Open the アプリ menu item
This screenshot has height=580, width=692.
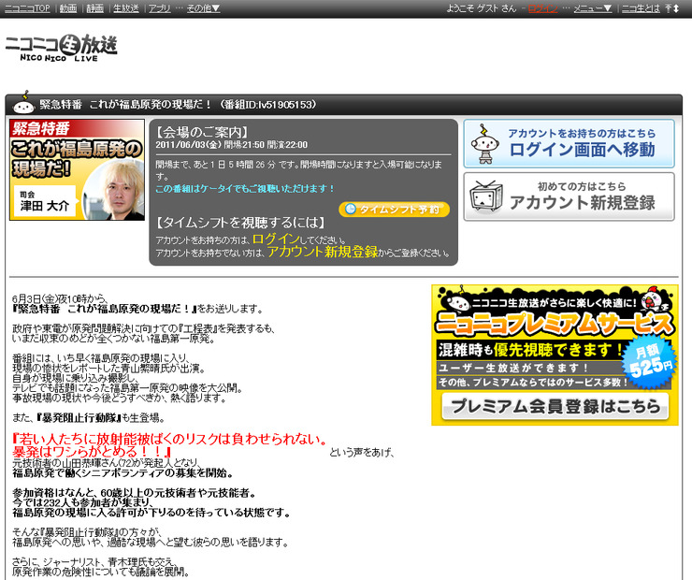point(159,8)
